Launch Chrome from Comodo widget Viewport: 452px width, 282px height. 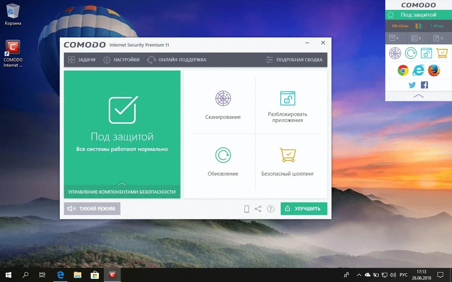click(x=403, y=70)
